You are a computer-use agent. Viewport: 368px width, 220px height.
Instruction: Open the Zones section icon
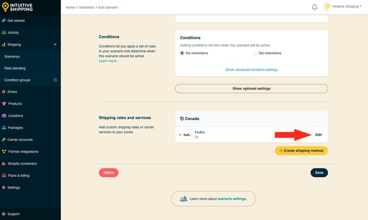(4, 91)
